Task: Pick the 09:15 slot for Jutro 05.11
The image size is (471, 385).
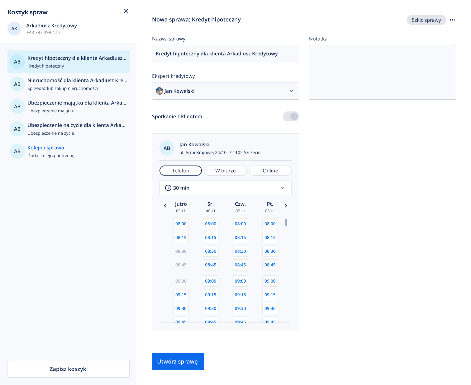Action: [181, 295]
